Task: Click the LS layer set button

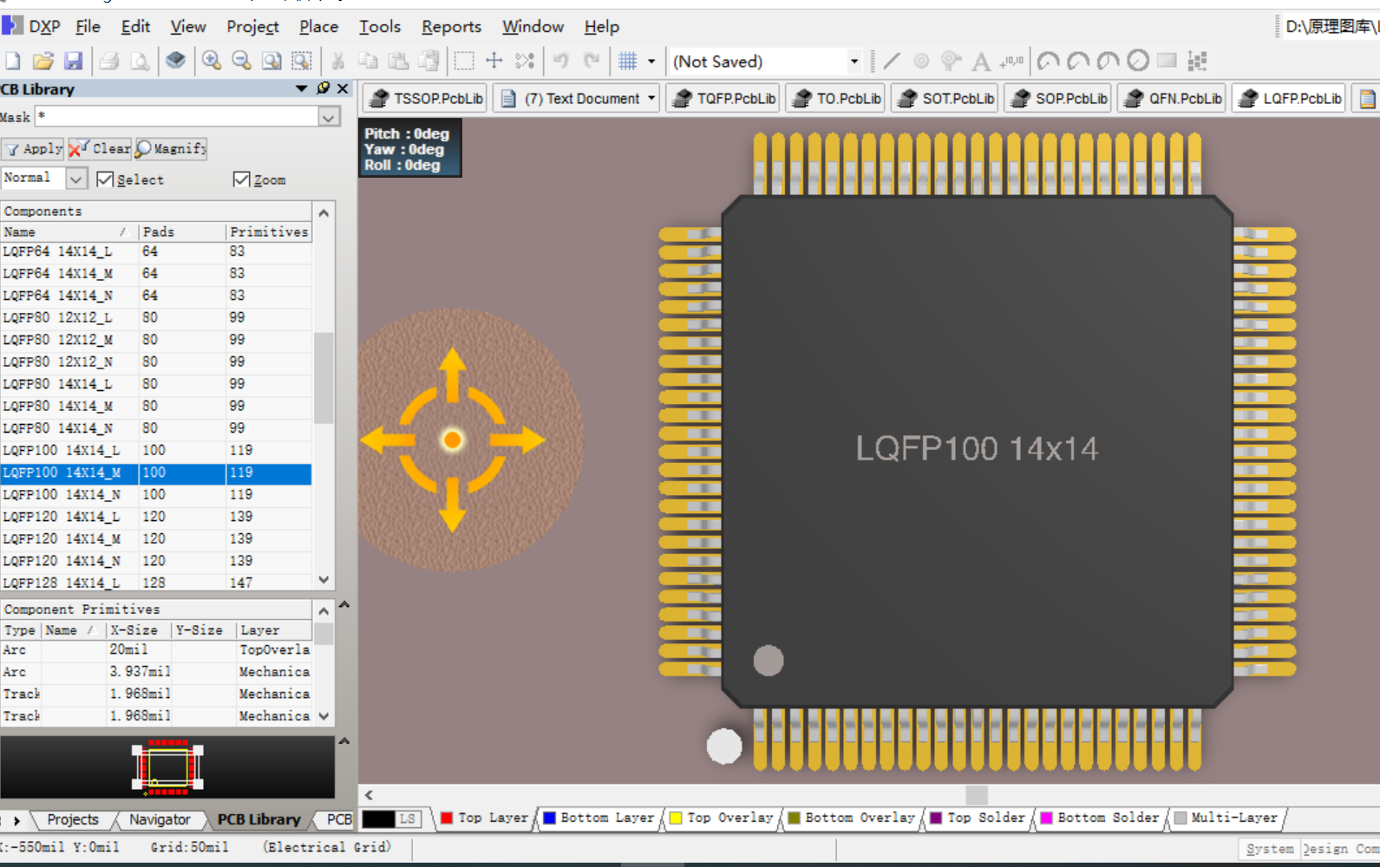Action: [x=408, y=818]
